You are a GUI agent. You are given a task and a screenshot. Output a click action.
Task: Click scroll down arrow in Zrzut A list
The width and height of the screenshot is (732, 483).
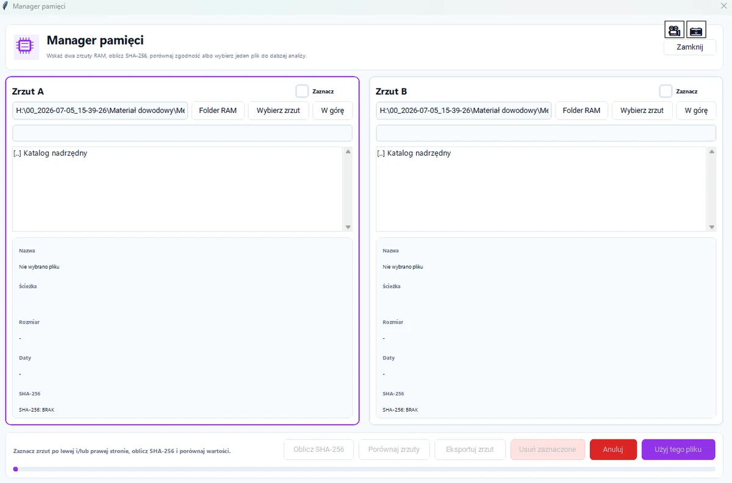(348, 227)
